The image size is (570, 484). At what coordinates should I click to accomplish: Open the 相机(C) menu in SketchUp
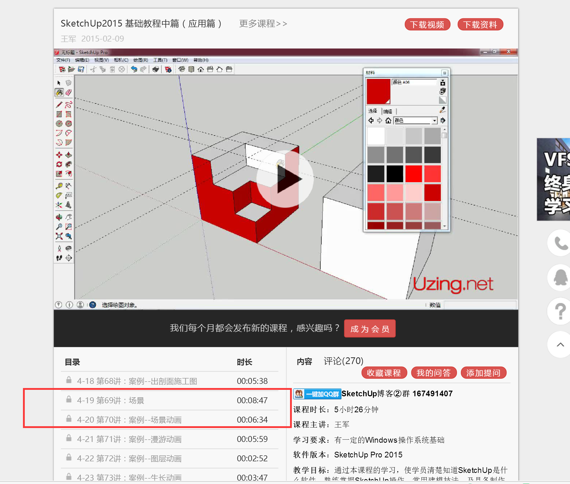point(121,60)
